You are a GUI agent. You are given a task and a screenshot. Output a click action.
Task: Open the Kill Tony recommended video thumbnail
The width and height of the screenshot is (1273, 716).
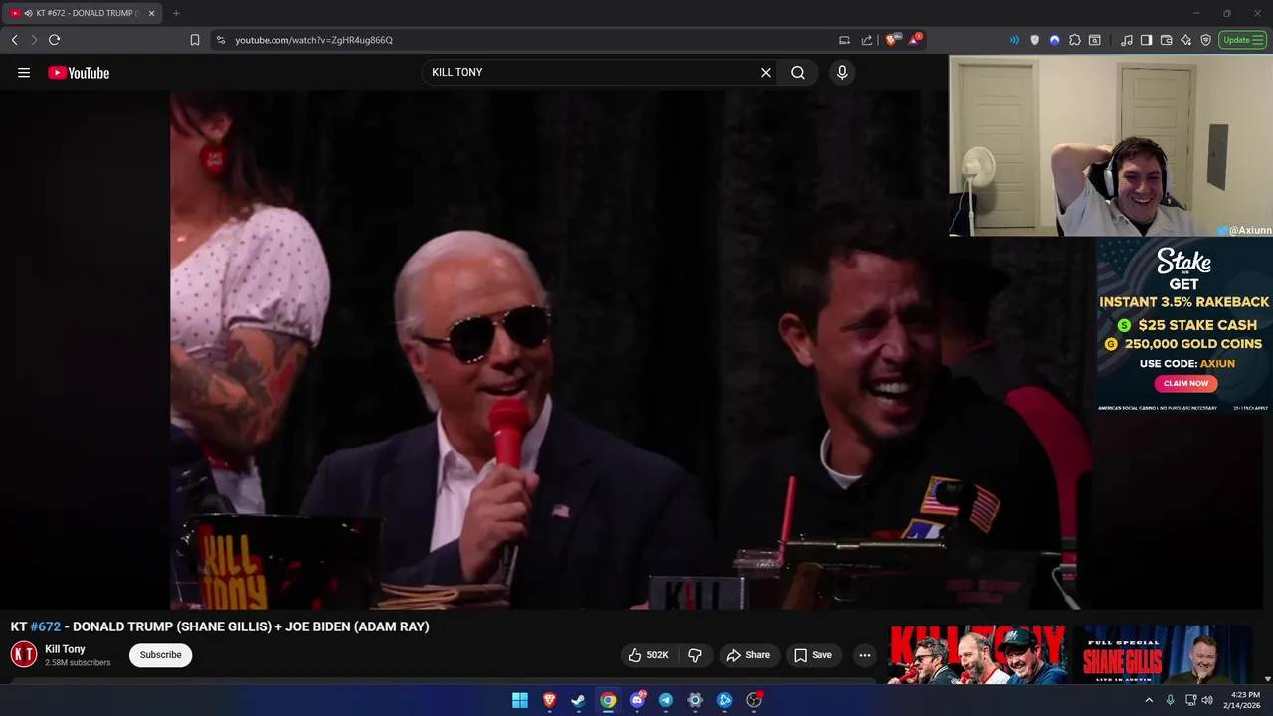[977, 654]
